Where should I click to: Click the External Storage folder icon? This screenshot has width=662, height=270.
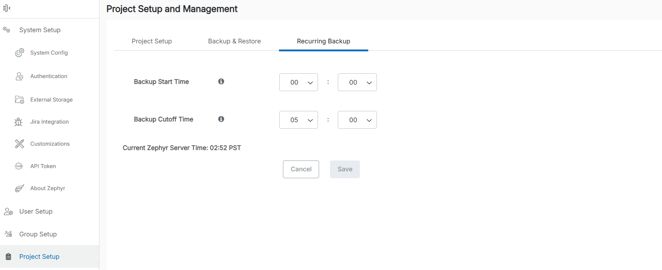pyautogui.click(x=20, y=100)
